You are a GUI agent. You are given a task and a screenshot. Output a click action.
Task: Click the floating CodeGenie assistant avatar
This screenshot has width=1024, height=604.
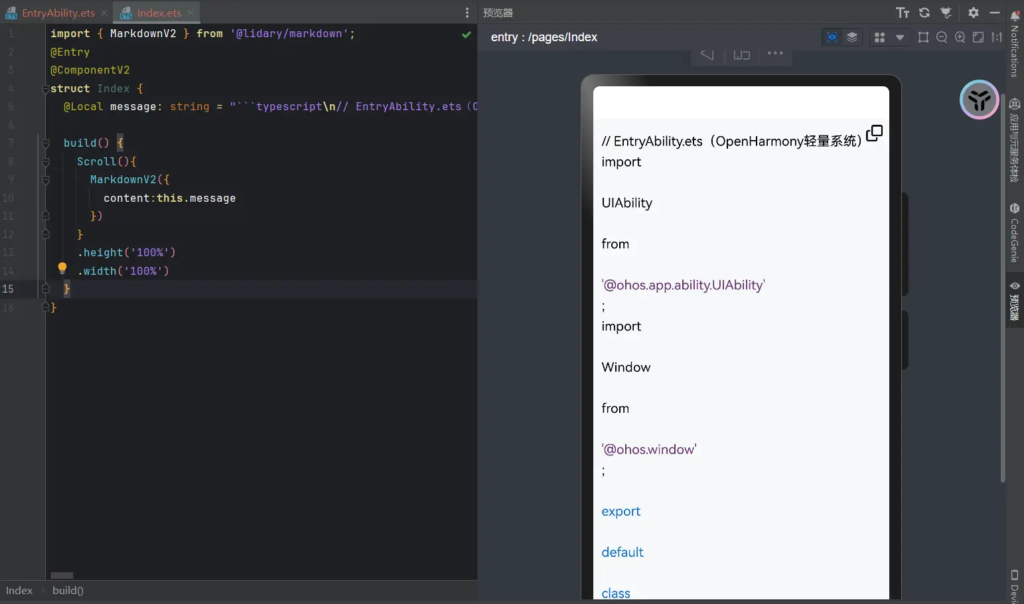coord(979,100)
